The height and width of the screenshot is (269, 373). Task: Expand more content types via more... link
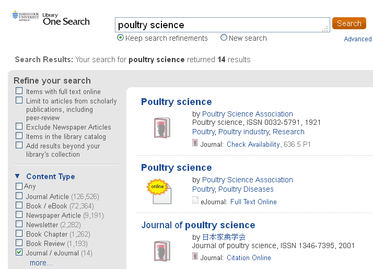(41, 263)
